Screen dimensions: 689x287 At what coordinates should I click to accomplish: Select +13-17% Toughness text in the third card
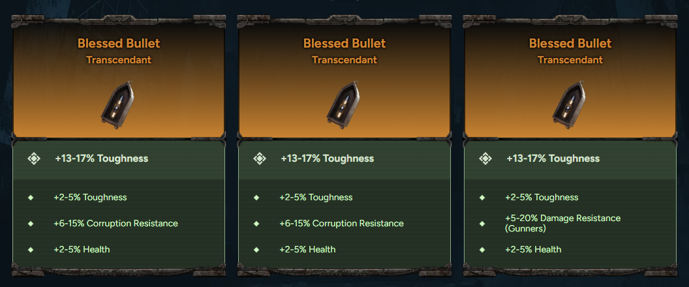(553, 159)
